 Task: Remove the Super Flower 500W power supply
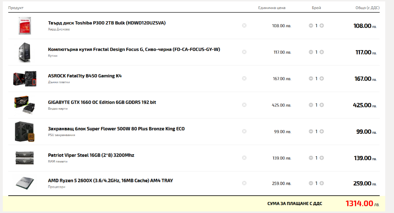(244, 131)
